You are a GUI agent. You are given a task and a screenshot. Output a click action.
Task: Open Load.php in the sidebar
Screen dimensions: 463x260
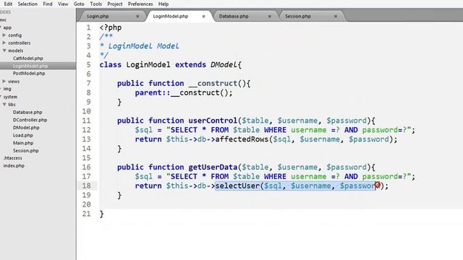[22, 135]
